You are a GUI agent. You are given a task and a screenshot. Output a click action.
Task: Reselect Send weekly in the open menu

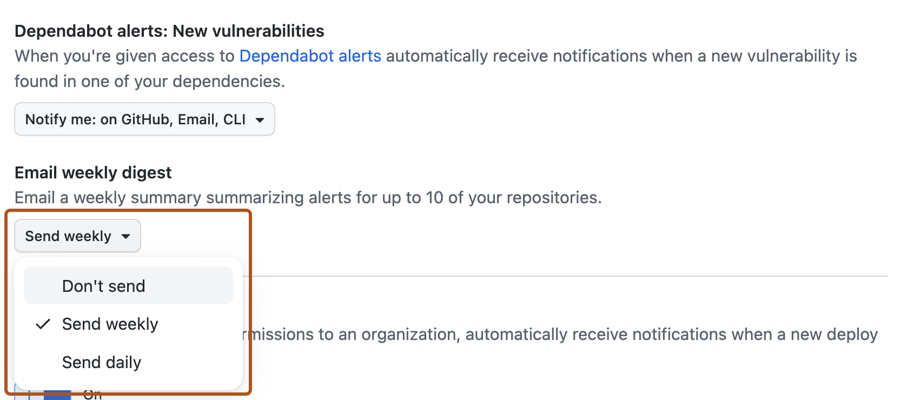click(x=110, y=324)
